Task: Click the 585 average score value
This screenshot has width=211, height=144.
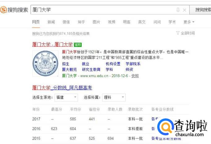Action: point(73,119)
